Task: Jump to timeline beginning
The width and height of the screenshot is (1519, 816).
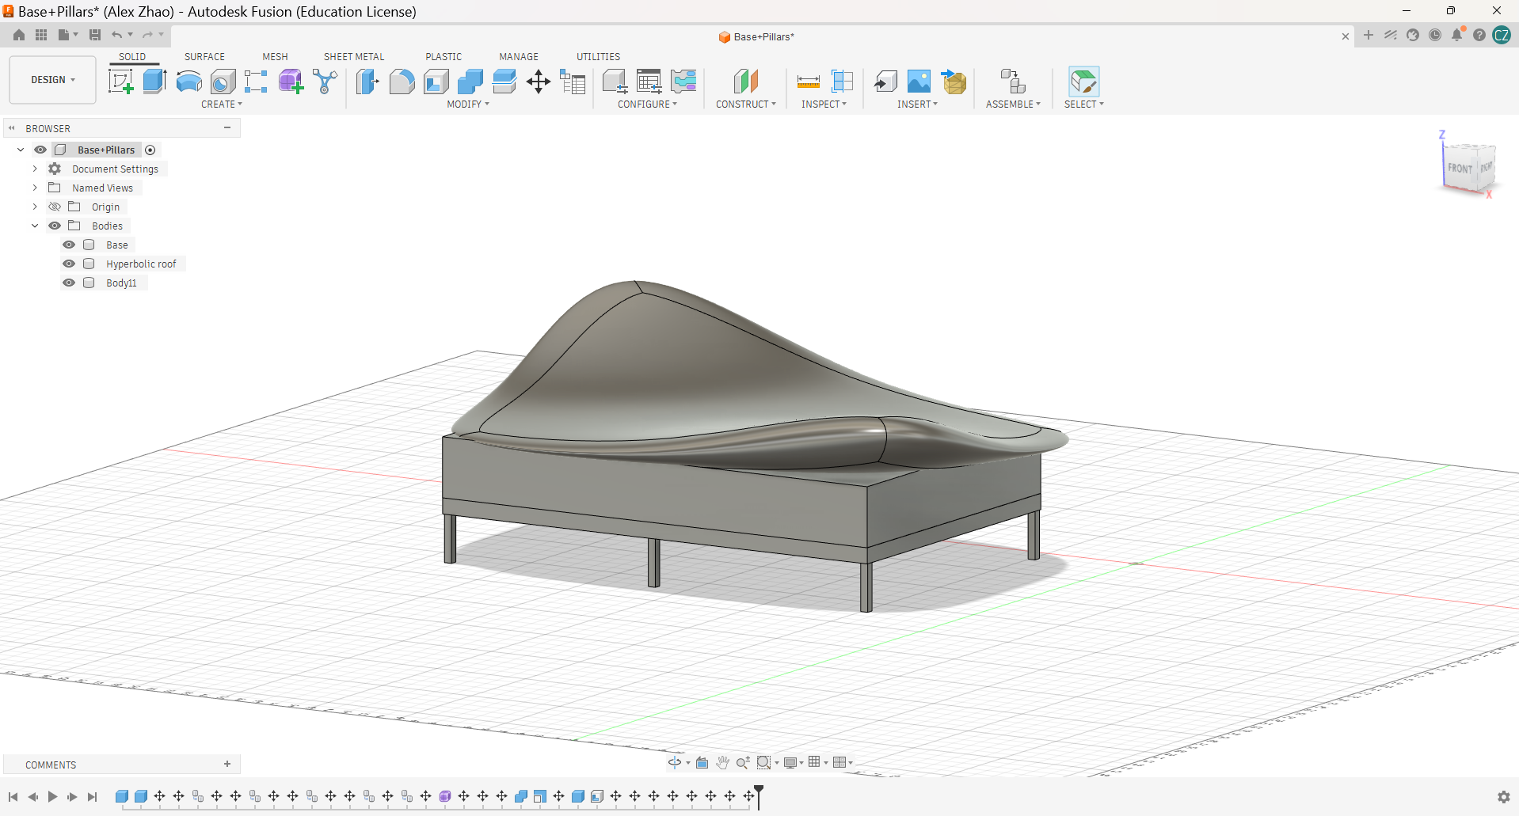Action: pyautogui.click(x=13, y=797)
